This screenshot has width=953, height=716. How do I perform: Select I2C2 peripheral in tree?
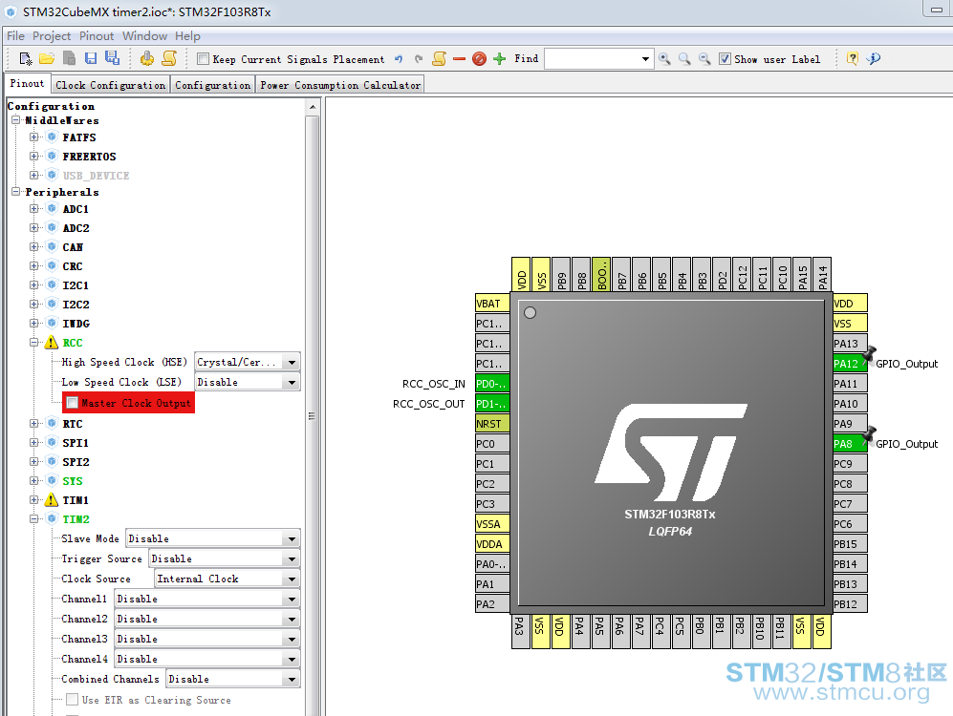(76, 305)
